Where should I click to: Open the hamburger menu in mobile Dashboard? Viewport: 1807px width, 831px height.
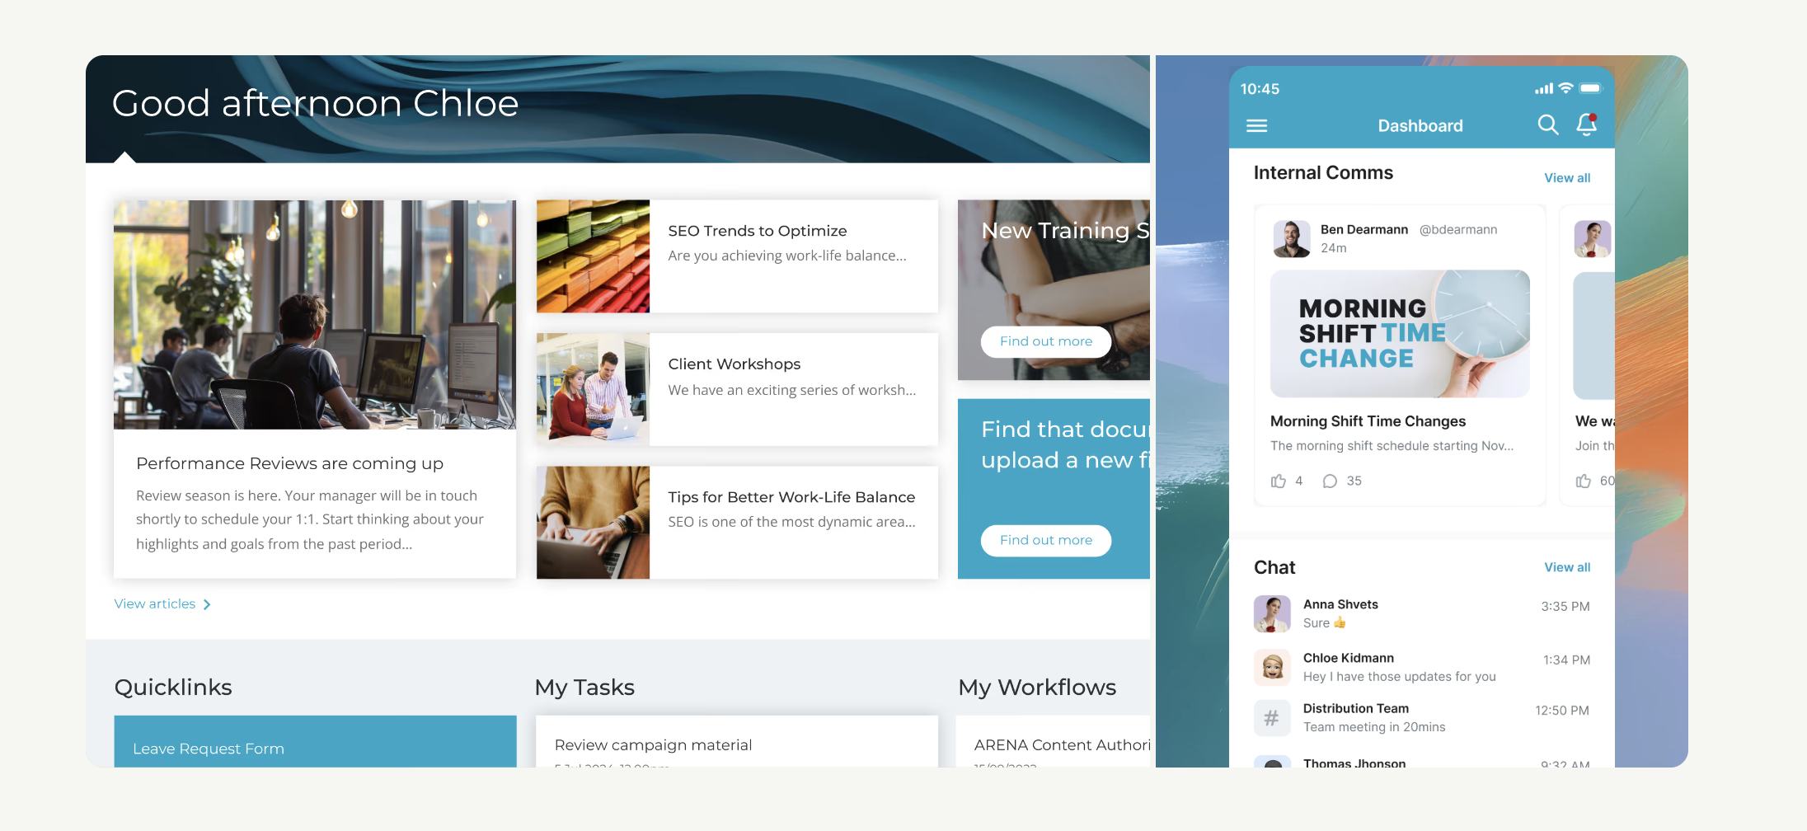(1256, 125)
